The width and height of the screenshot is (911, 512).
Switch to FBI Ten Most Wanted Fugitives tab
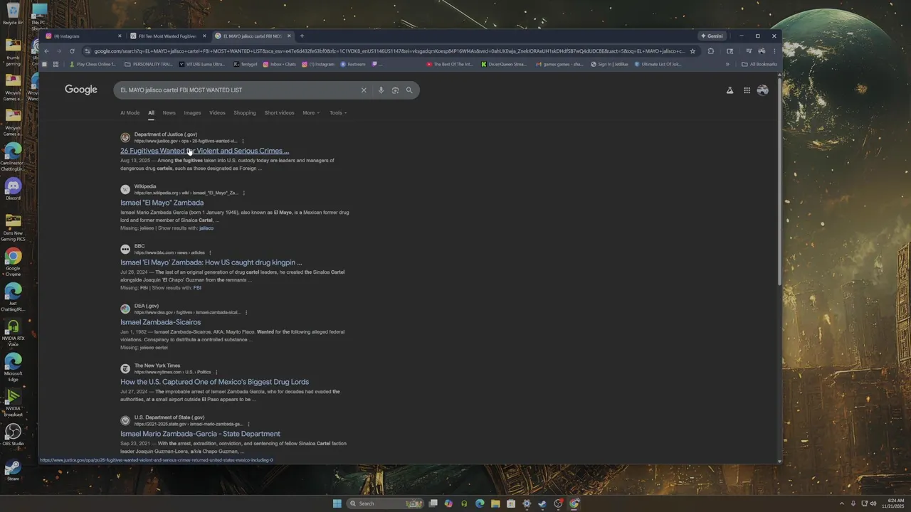point(167,36)
